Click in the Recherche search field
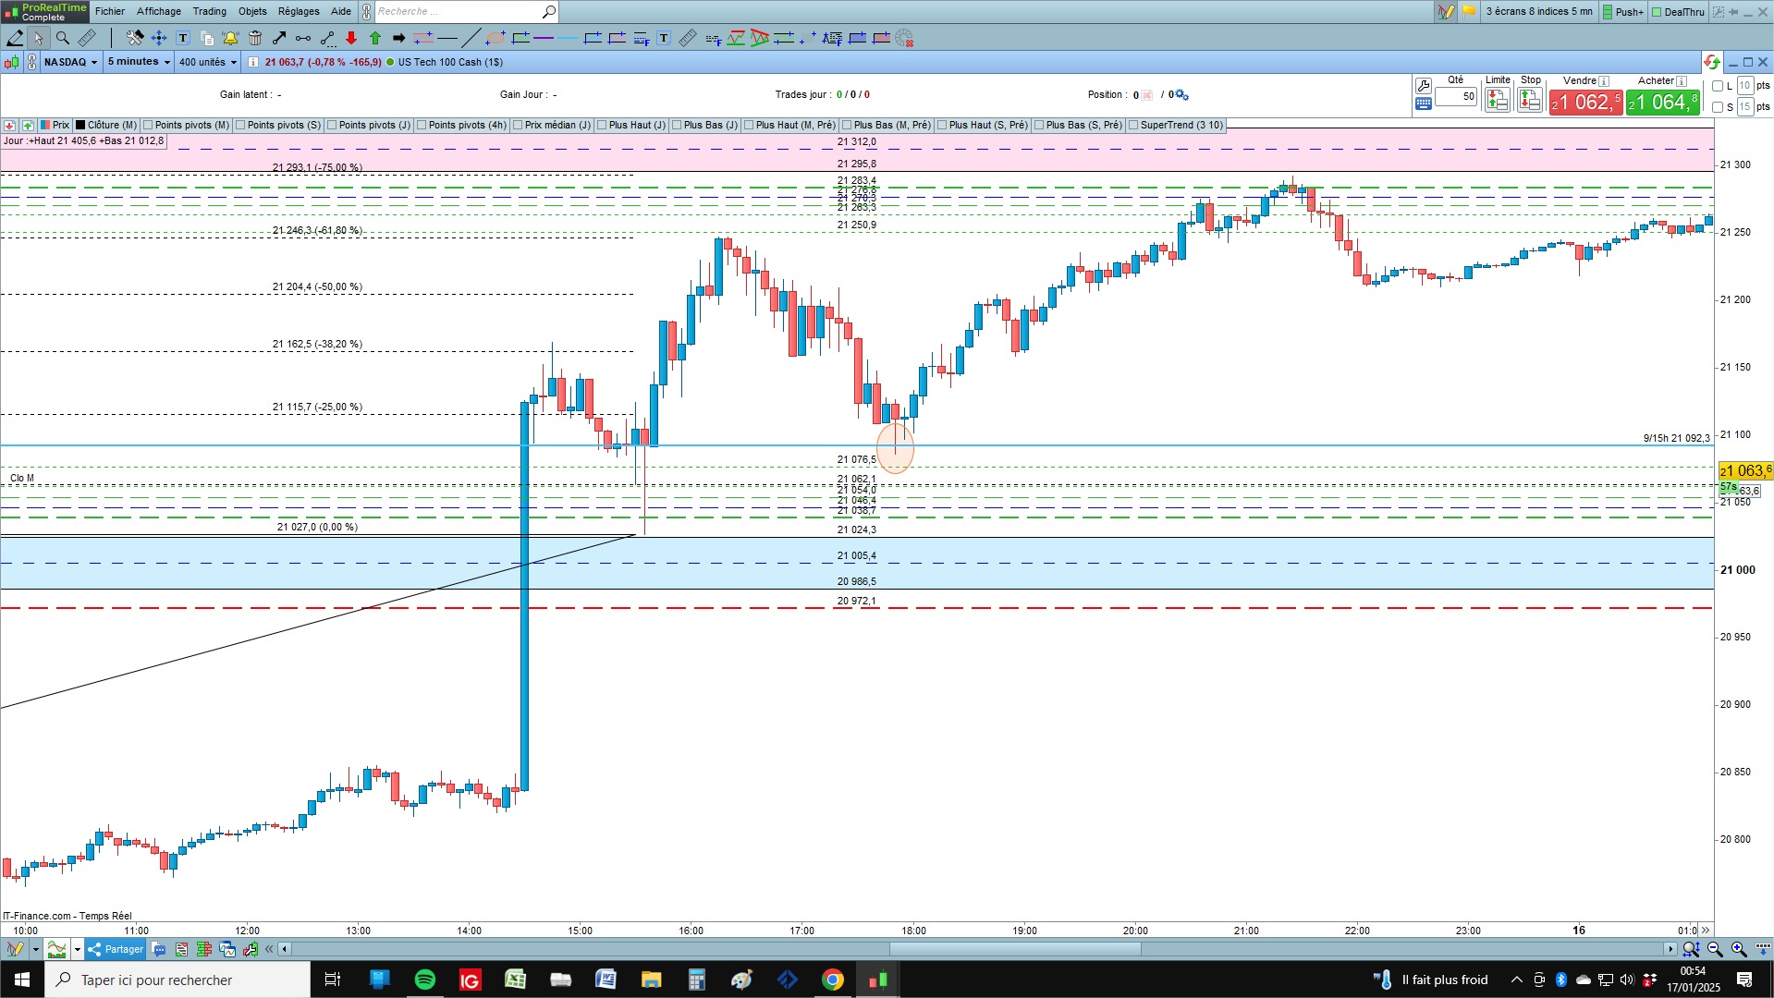 [x=458, y=12]
